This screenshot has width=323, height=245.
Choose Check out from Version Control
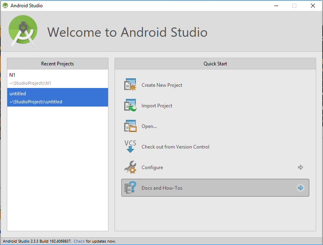175,147
